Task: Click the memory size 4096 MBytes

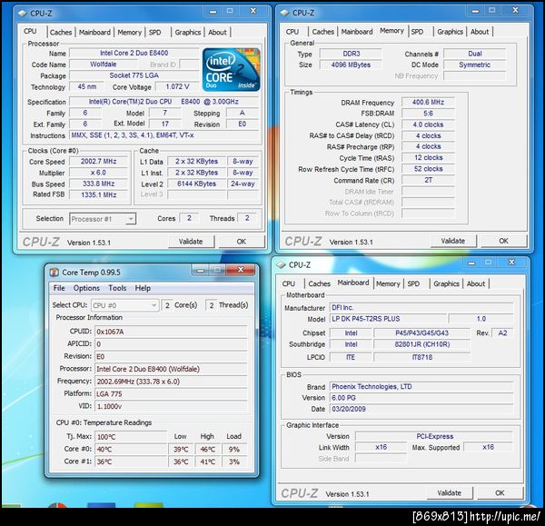Action: pos(351,65)
